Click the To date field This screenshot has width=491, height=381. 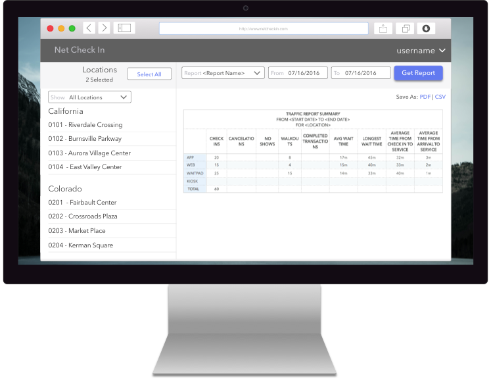(x=361, y=73)
